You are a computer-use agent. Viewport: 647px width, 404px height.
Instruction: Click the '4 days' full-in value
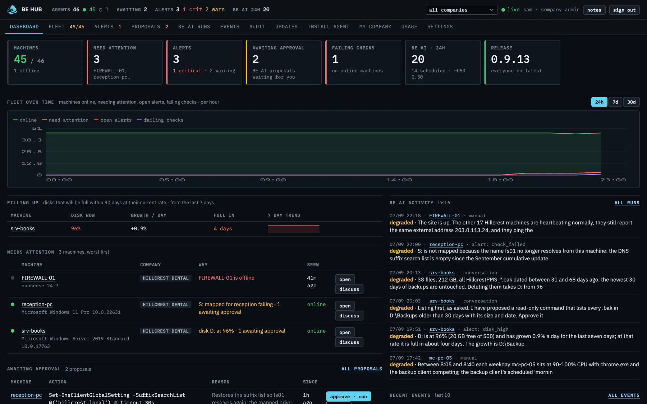click(x=223, y=228)
